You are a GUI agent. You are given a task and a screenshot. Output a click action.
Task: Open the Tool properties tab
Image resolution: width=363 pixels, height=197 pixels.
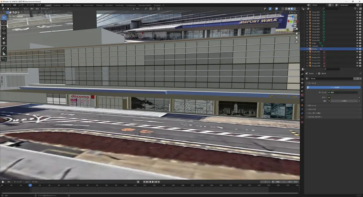(x=302, y=74)
